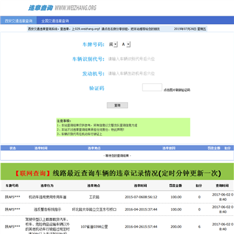Screen dimensions: 234x234
Task: Click the date text 2019年07月26日 星期五
Action: 190,29
